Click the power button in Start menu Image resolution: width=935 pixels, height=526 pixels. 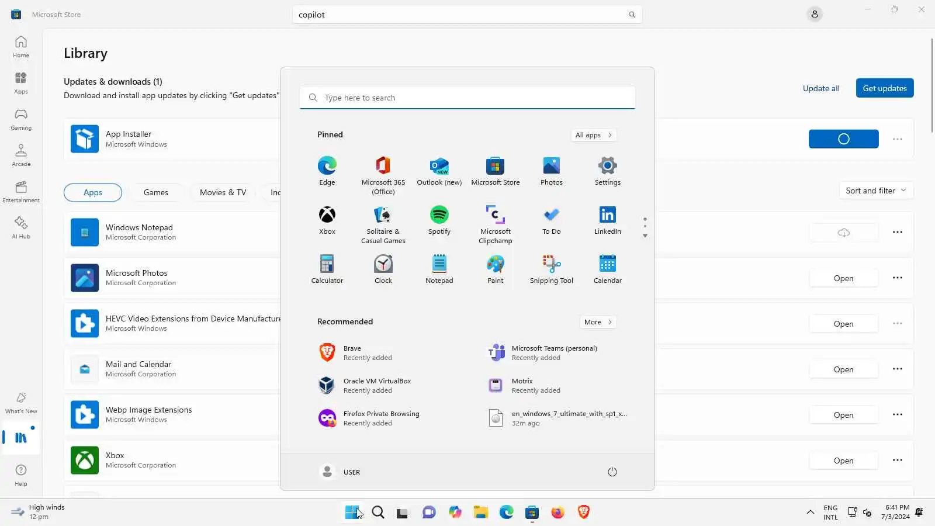coord(612,472)
